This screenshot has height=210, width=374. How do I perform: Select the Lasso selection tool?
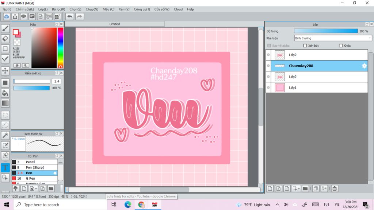coord(5,125)
